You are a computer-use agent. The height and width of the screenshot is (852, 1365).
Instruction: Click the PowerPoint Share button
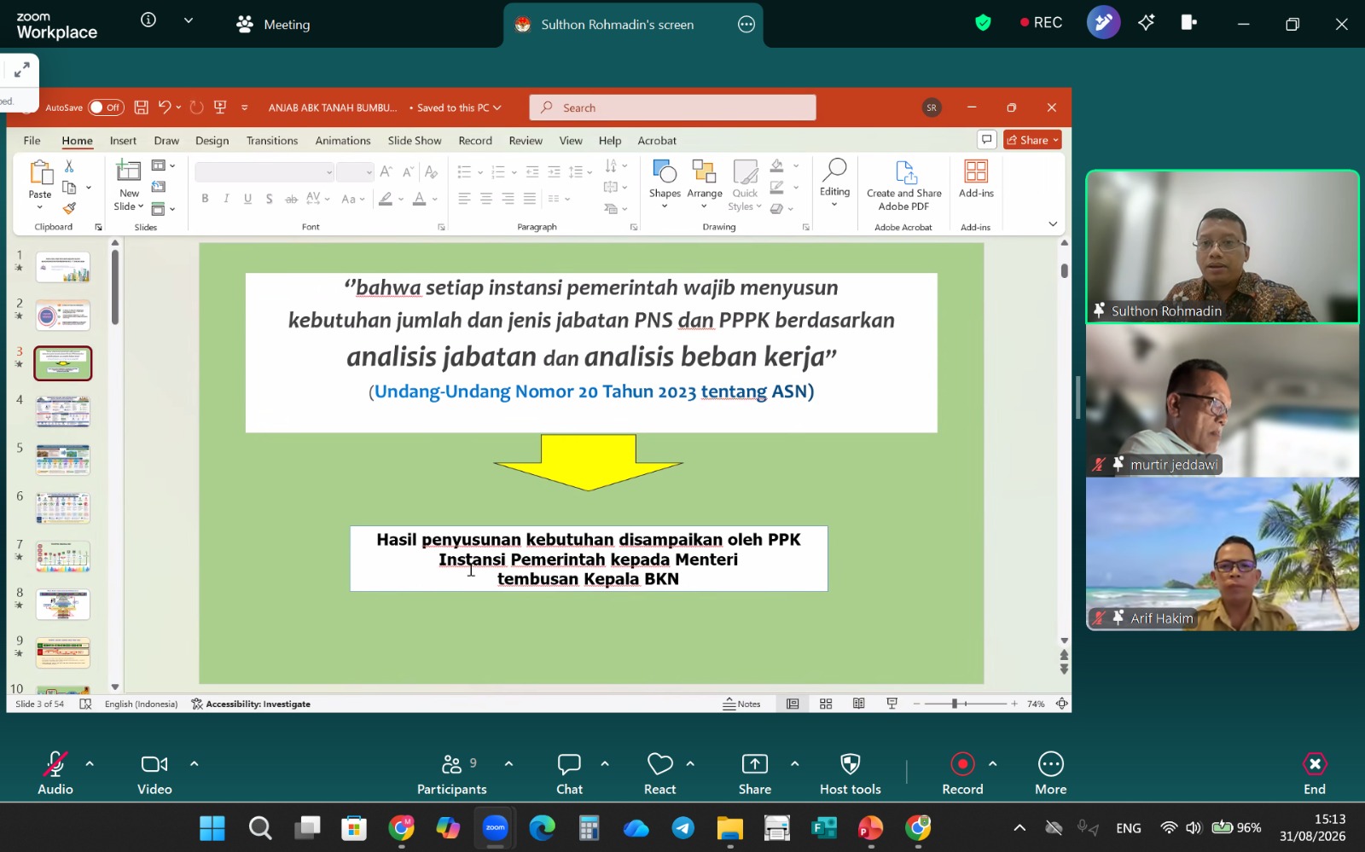tap(1033, 140)
